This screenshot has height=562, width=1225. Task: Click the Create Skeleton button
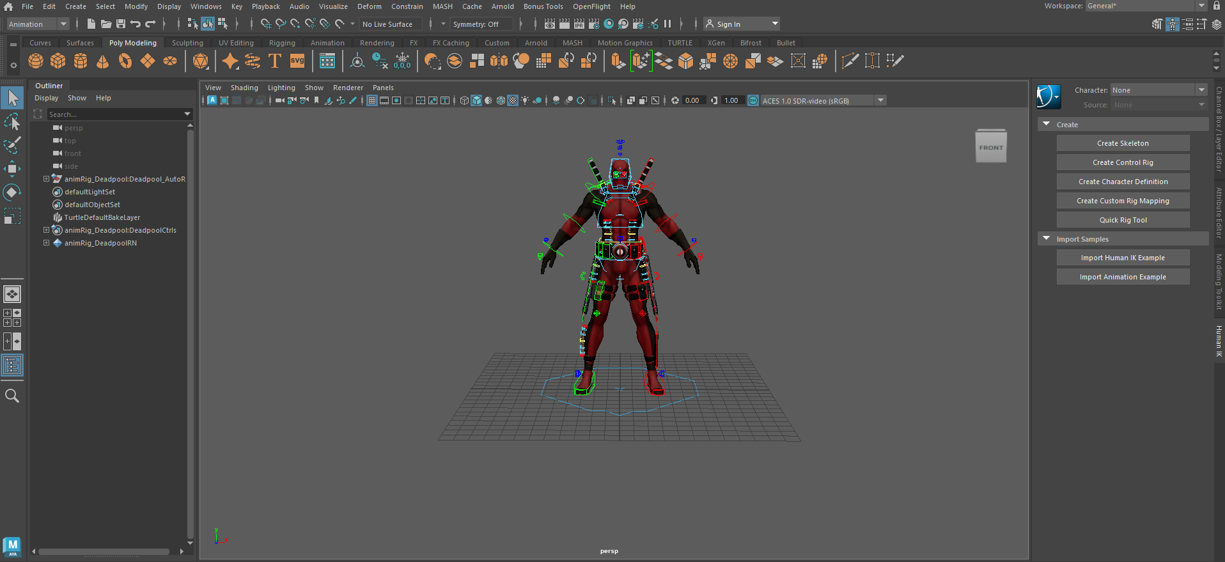(x=1123, y=143)
